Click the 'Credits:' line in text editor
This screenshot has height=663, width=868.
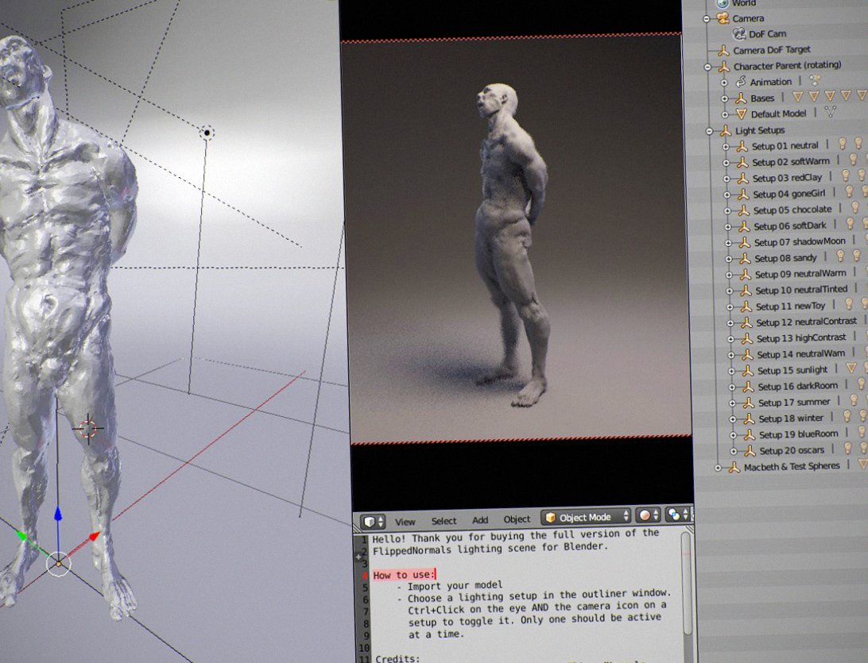click(x=397, y=658)
